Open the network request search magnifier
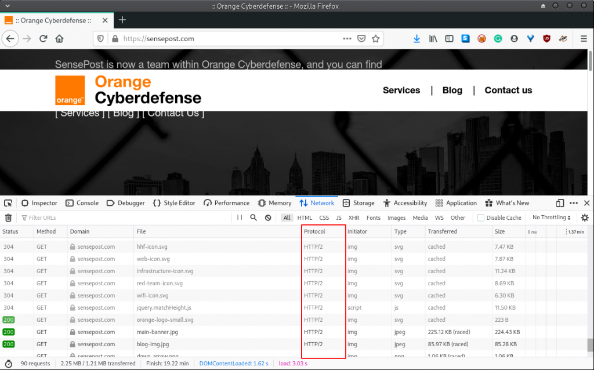 point(253,218)
